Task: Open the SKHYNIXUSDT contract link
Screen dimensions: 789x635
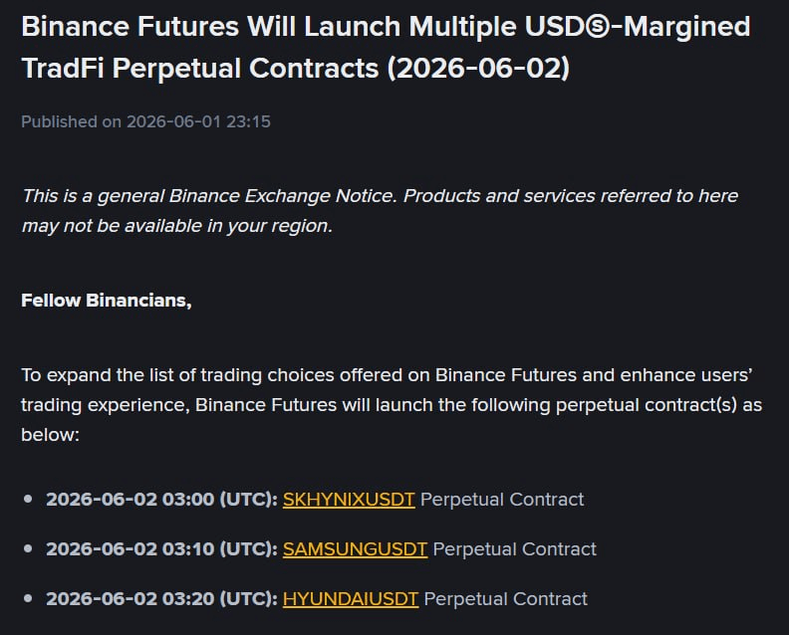Action: point(349,500)
